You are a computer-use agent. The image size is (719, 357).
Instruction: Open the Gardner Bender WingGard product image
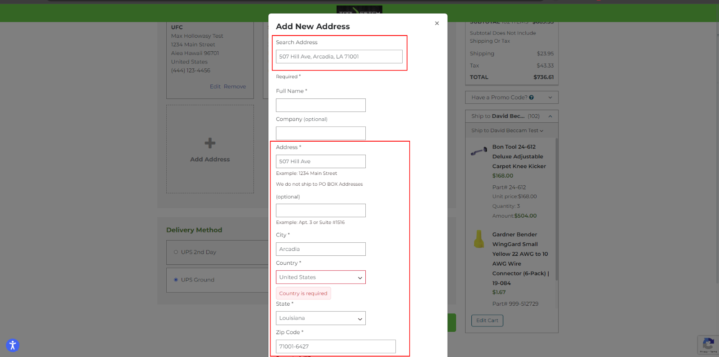479,239
